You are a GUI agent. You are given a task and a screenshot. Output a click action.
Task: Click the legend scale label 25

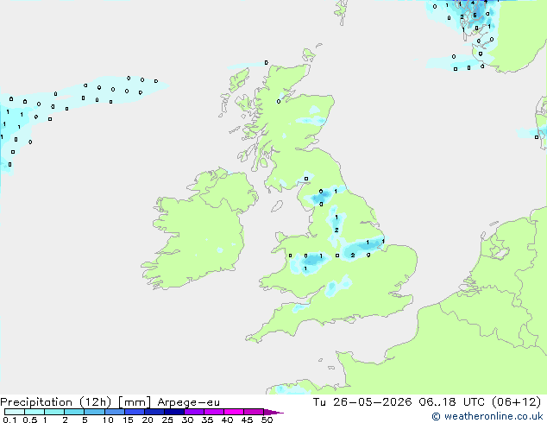click(167, 420)
